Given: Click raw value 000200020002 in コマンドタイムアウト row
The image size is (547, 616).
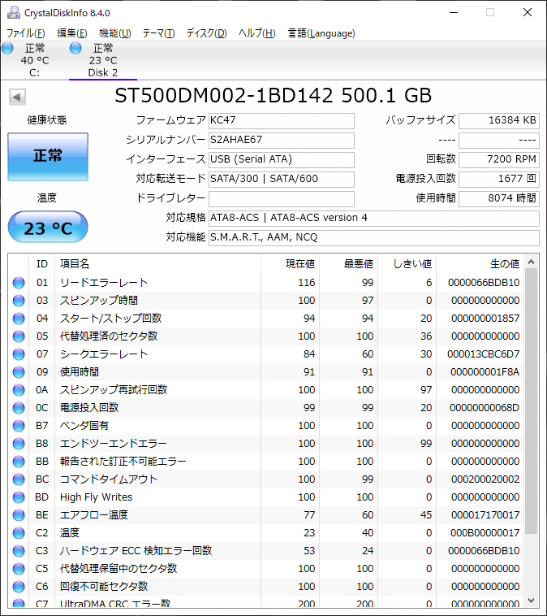Looking at the screenshot, I should (485, 479).
